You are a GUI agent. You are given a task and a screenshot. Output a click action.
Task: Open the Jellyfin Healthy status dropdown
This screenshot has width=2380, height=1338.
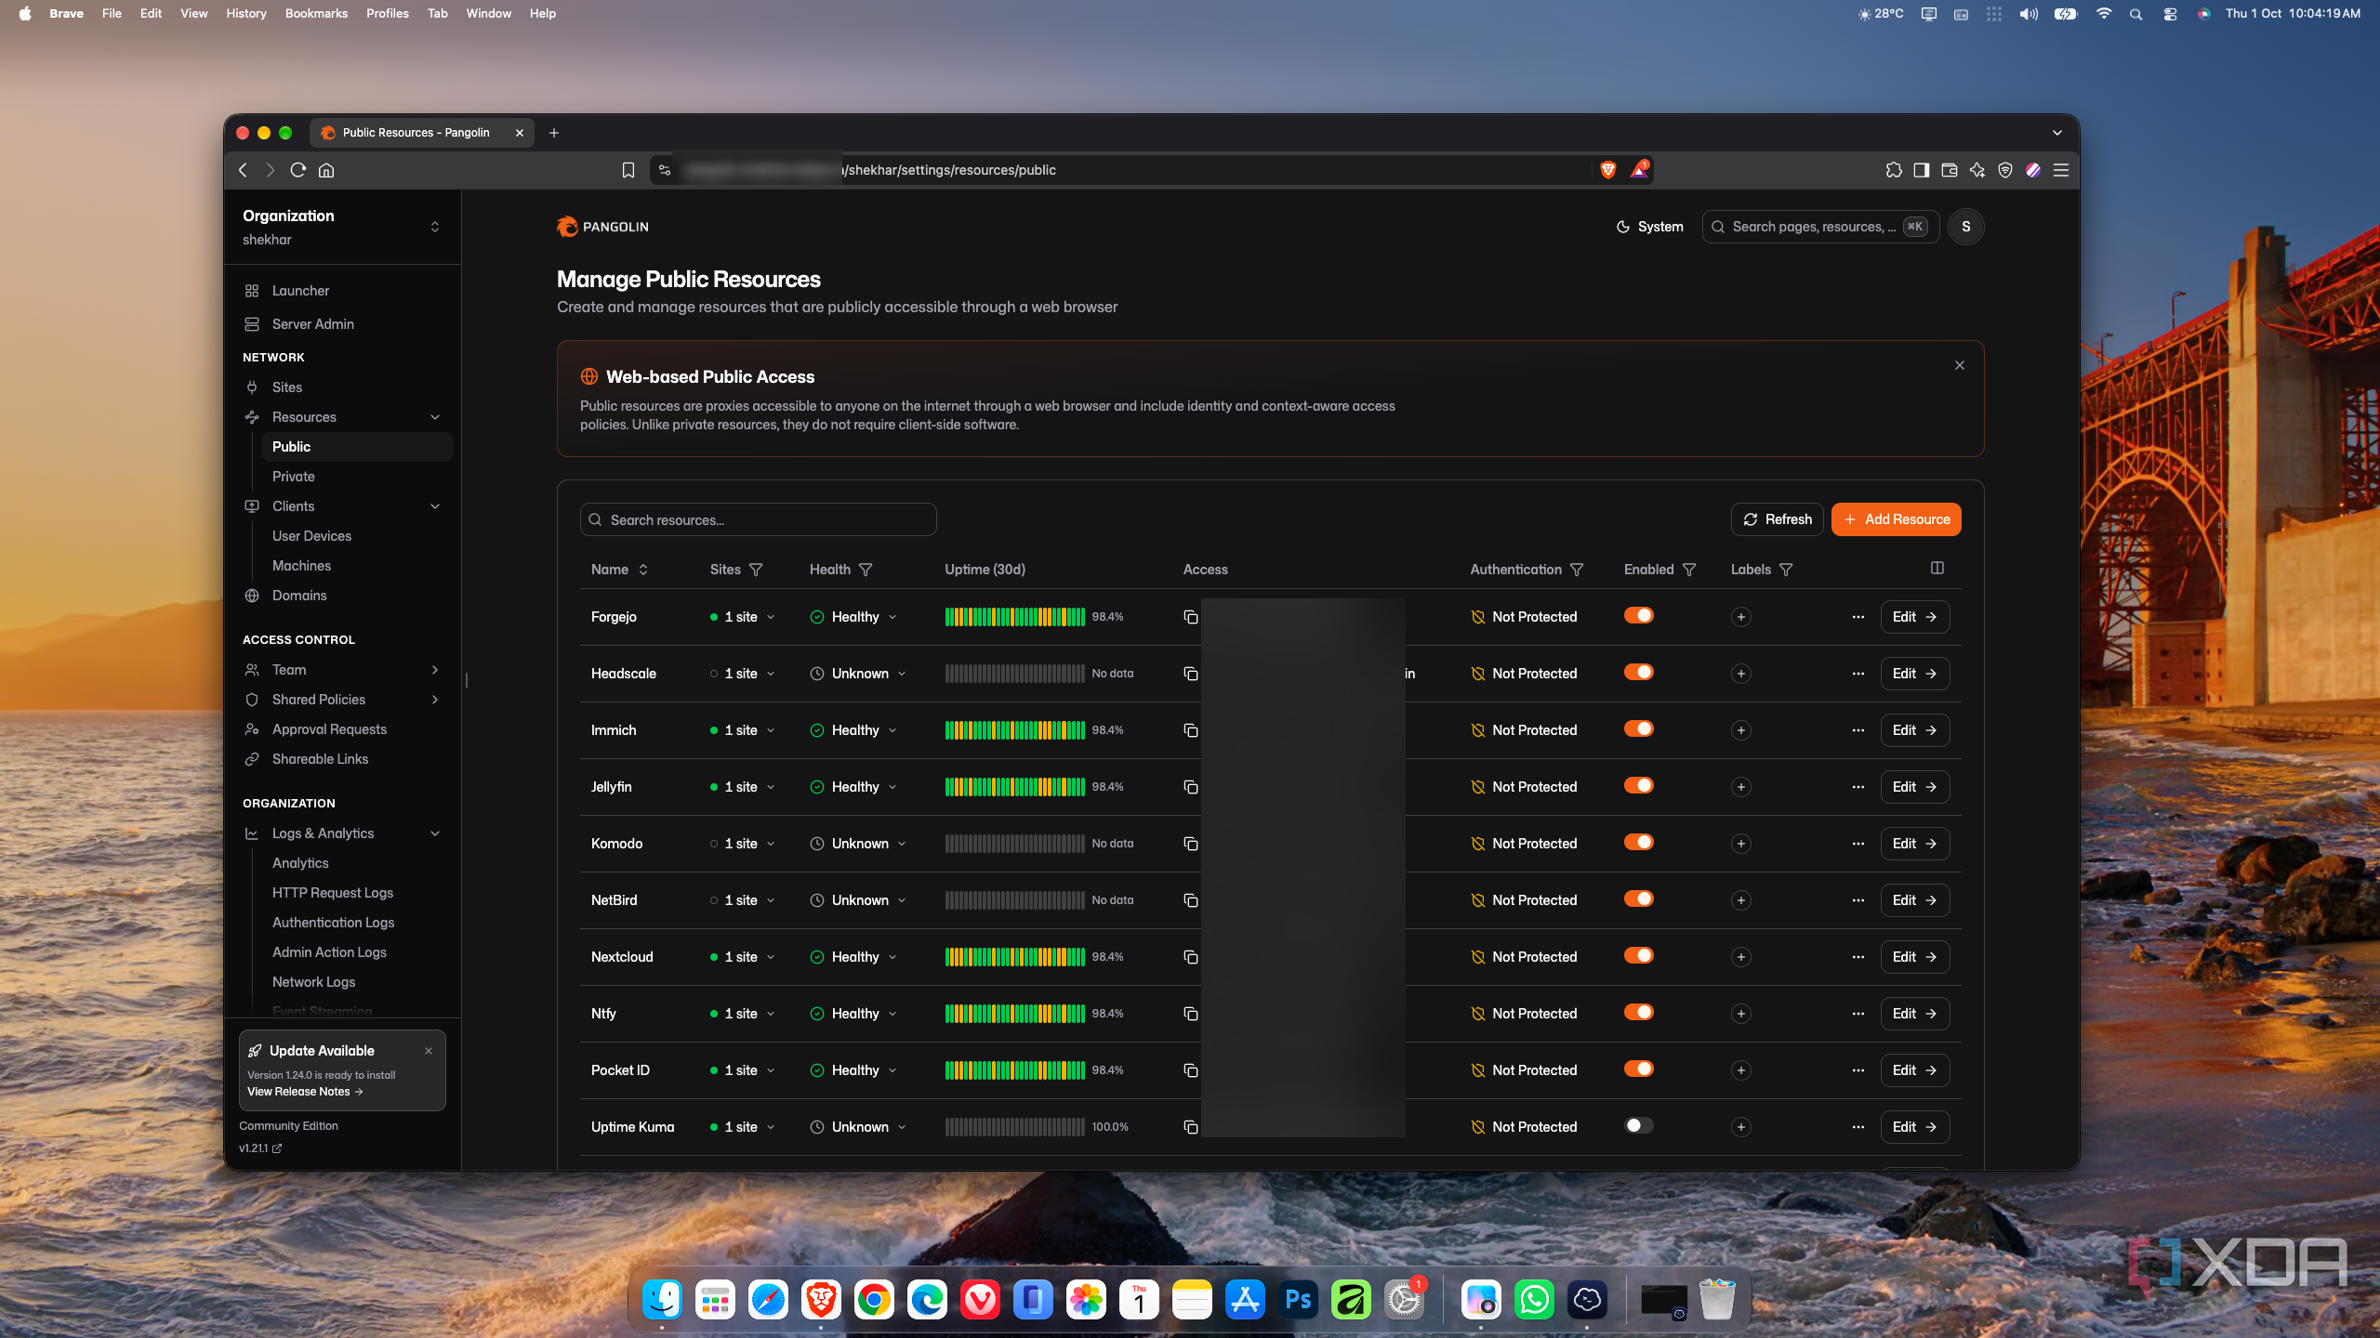(853, 787)
